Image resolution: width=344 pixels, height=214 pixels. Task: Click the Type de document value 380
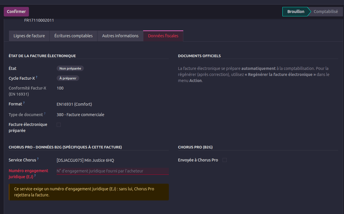(80, 115)
